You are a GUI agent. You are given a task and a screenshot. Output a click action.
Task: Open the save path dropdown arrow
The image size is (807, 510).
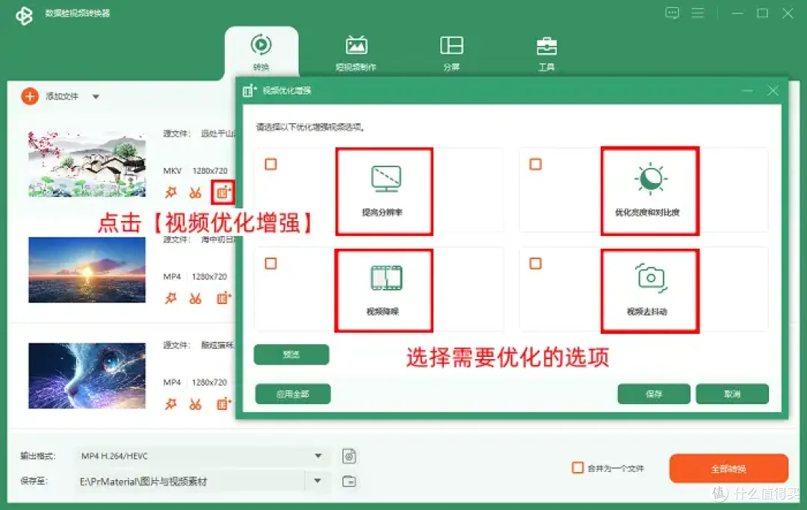tap(318, 481)
